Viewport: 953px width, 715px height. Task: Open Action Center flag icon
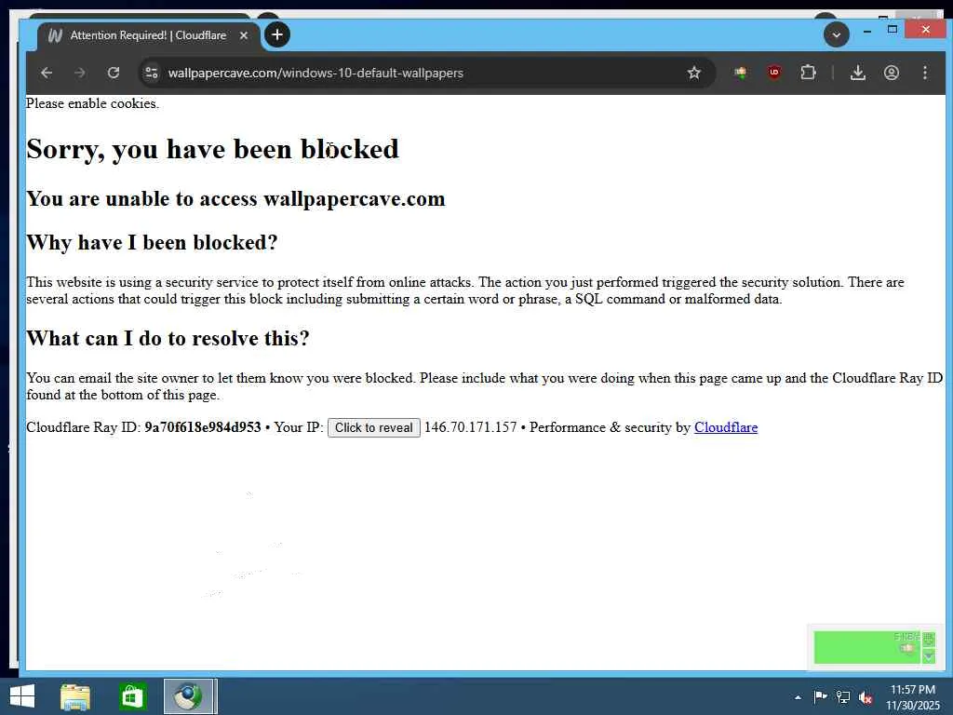tap(820, 697)
